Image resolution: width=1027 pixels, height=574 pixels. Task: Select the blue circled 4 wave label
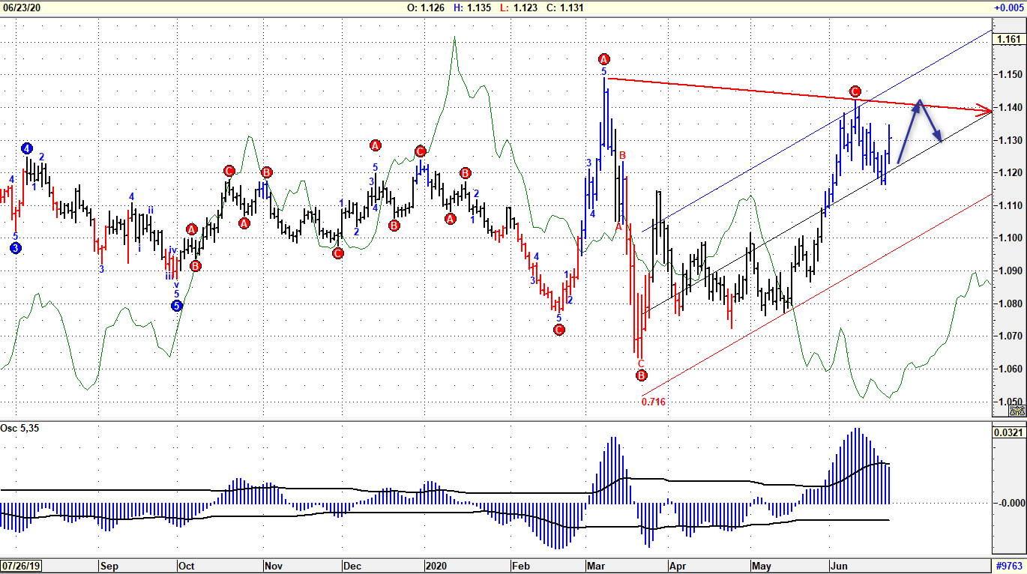click(27, 148)
